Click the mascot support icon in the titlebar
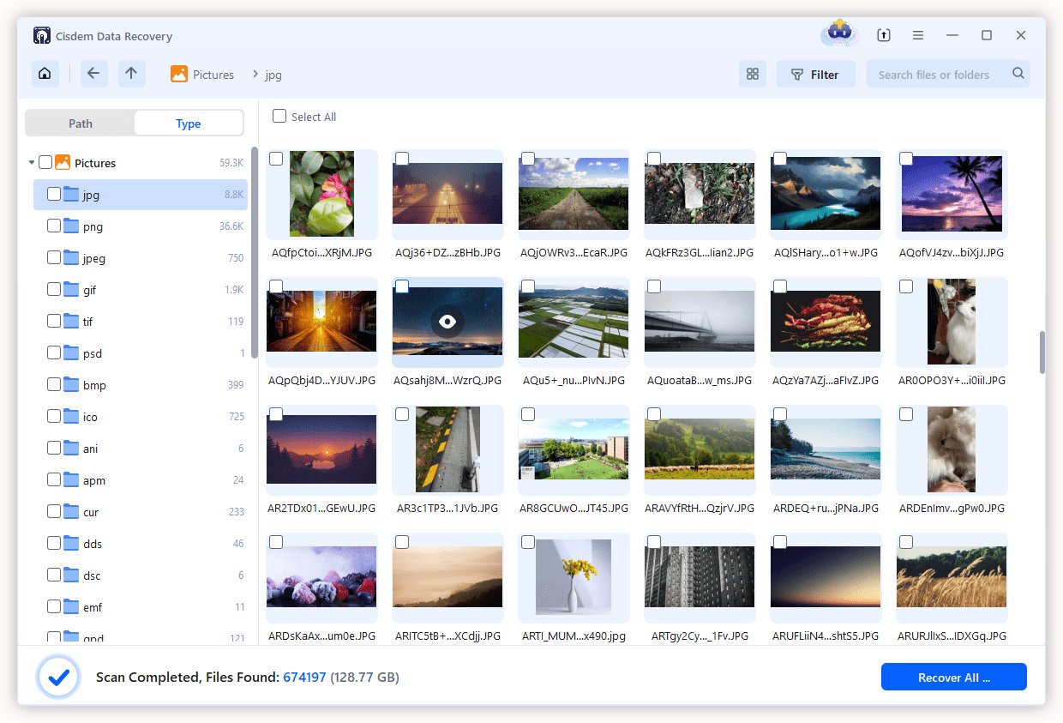The width and height of the screenshot is (1063, 723). [838, 34]
